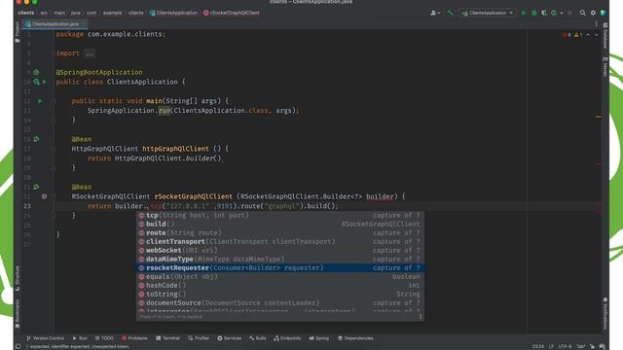Choose tcp(String host, int port) completion
Image resolution: width=623 pixels, height=350 pixels.
280,215
